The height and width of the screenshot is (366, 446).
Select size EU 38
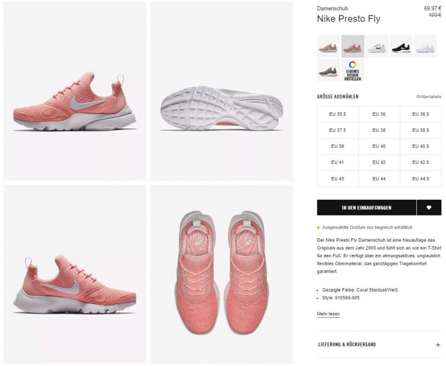(x=379, y=130)
